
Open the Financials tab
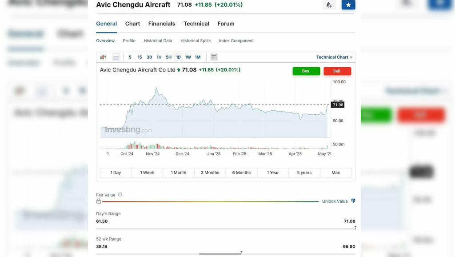pos(162,24)
